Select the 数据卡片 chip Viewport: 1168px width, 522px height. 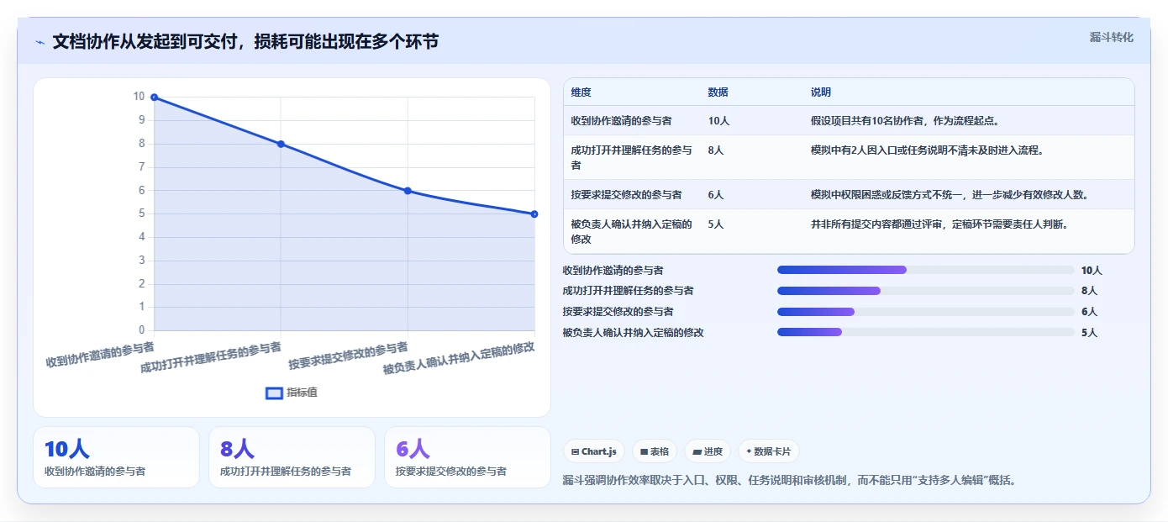coord(769,451)
